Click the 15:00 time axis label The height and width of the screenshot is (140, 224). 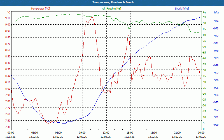pos(130,132)
